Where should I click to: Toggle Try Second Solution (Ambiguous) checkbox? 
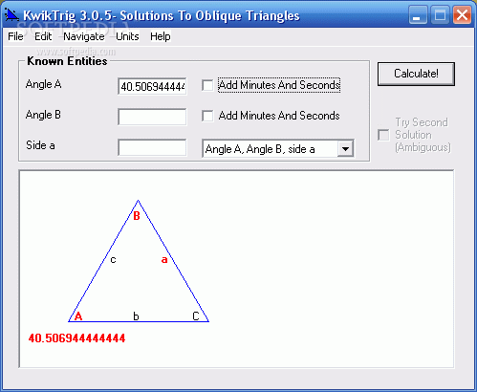click(383, 135)
